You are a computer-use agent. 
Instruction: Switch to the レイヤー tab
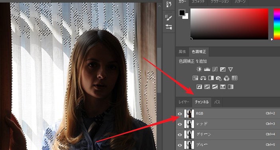(184, 102)
